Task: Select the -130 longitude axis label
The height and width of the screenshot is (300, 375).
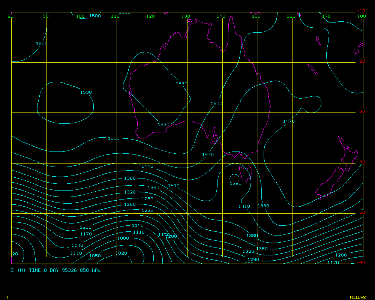Action: pos(184,16)
